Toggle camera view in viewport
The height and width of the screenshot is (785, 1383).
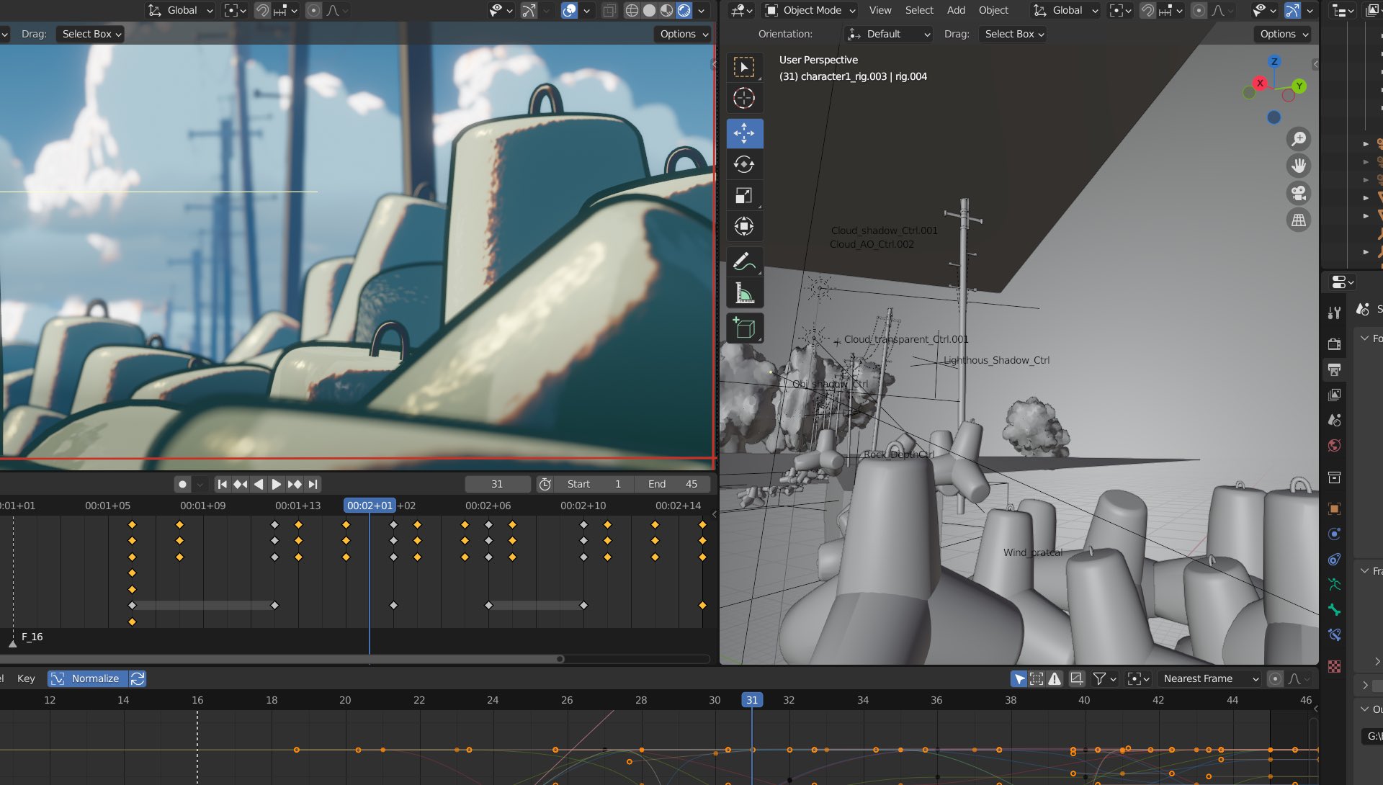pyautogui.click(x=1299, y=193)
